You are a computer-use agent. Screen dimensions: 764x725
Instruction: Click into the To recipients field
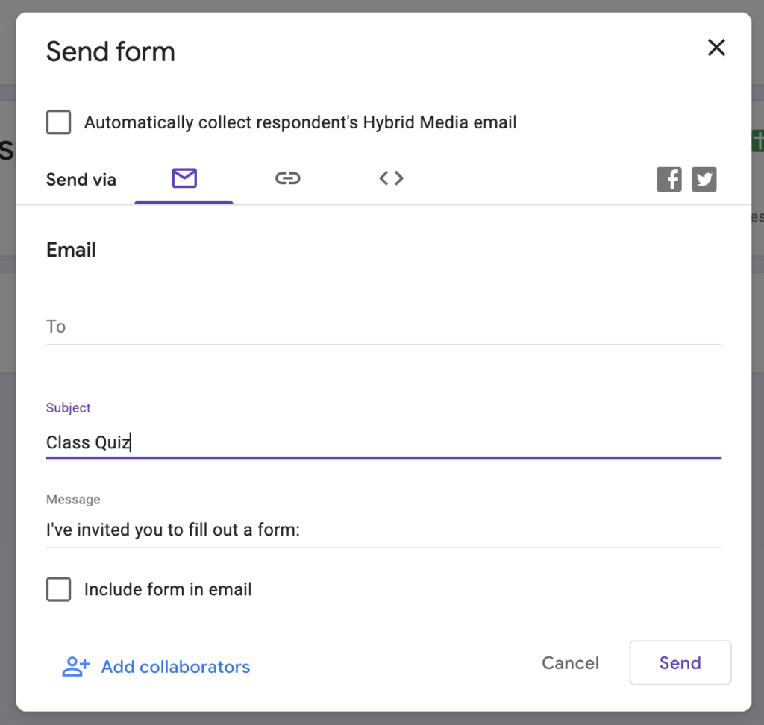tap(383, 327)
